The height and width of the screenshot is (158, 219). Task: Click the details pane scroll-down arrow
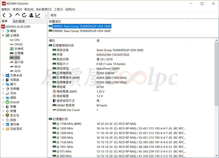click(217, 156)
